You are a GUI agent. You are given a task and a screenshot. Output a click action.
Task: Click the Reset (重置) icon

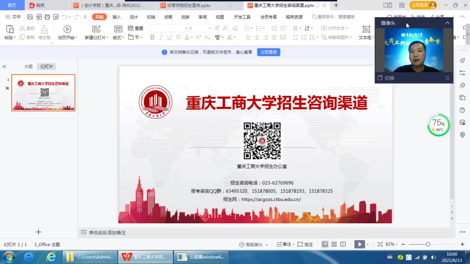(135, 28)
